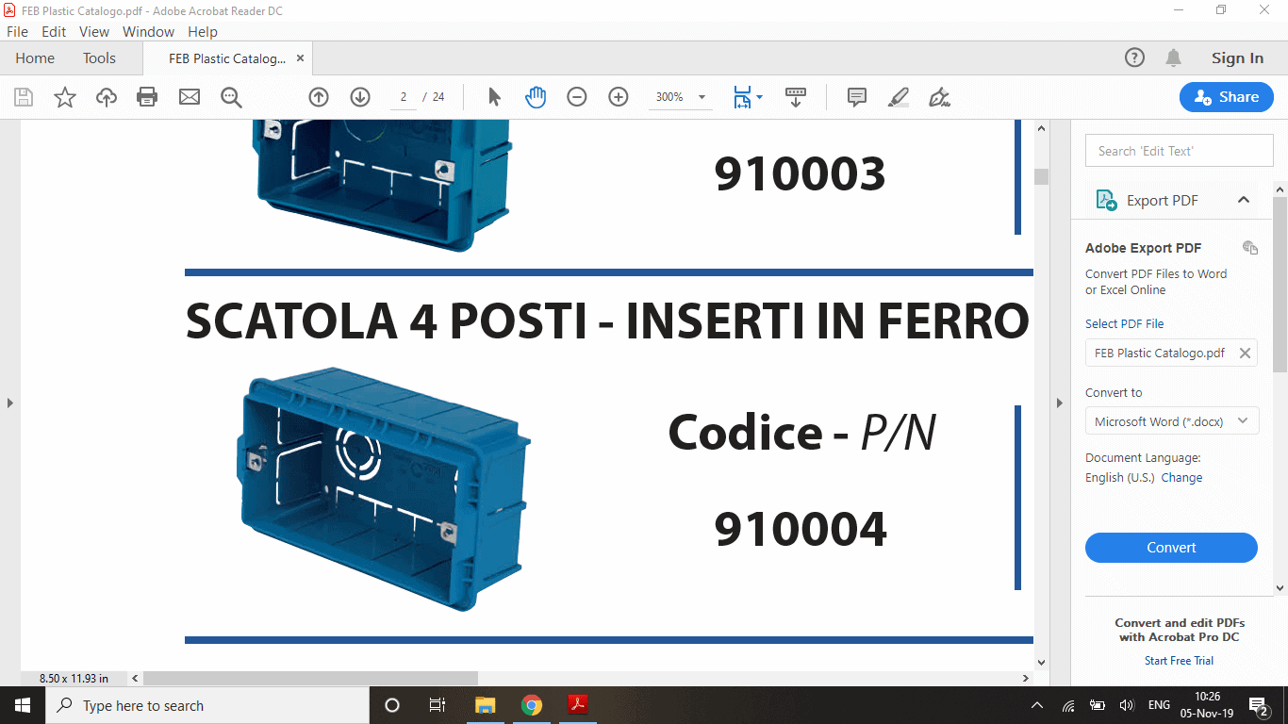Viewport: 1288px width, 724px height.
Task: Click the scrolling mode keyboard icon
Action: [796, 97]
